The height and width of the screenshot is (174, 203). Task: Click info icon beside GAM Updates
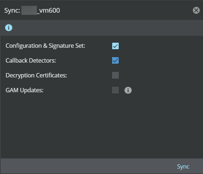pyautogui.click(x=128, y=90)
